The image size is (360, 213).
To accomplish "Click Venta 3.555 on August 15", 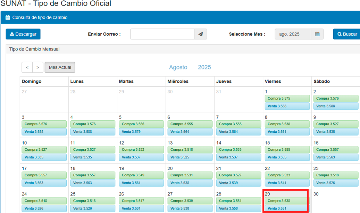I will click(287, 157).
